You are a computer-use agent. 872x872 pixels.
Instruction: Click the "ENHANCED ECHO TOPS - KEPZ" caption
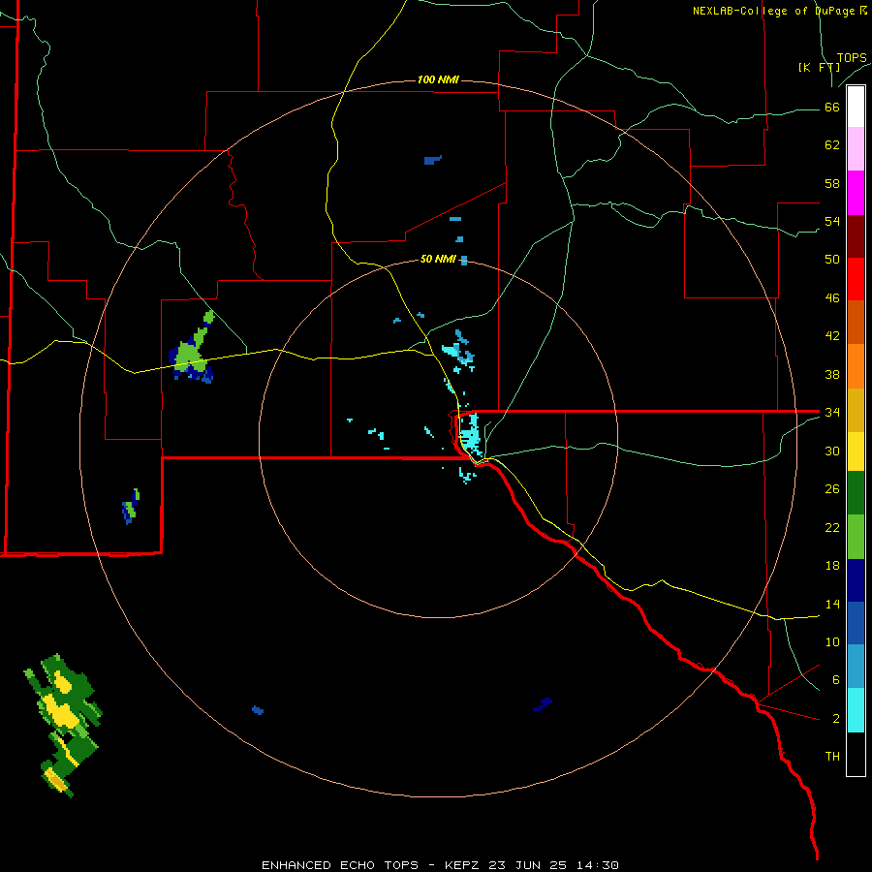tap(370, 865)
